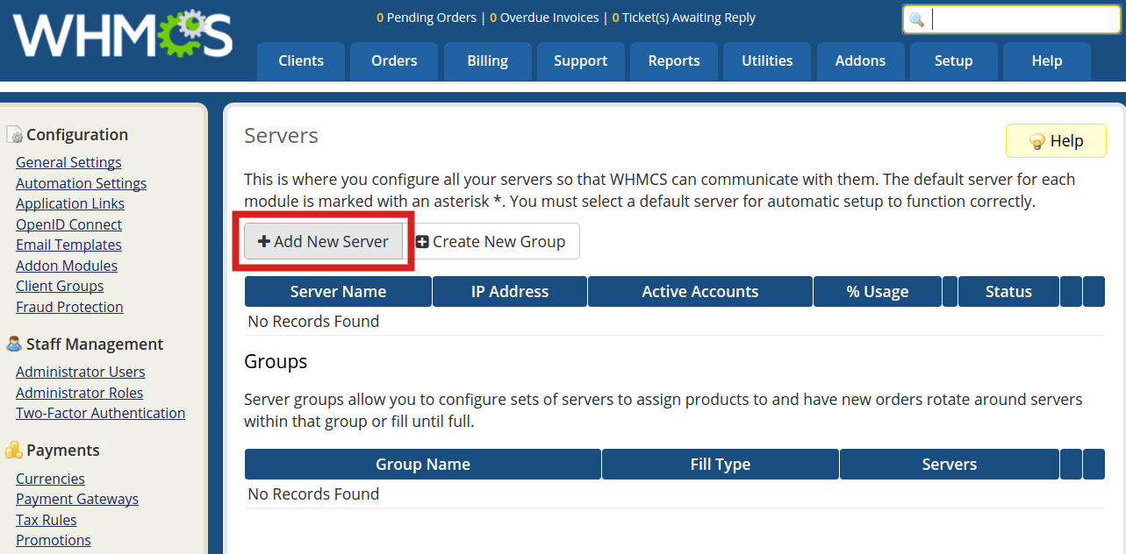Viewport: 1126px width, 554px height.
Task: Go to Payment Gateways link
Action: click(77, 499)
